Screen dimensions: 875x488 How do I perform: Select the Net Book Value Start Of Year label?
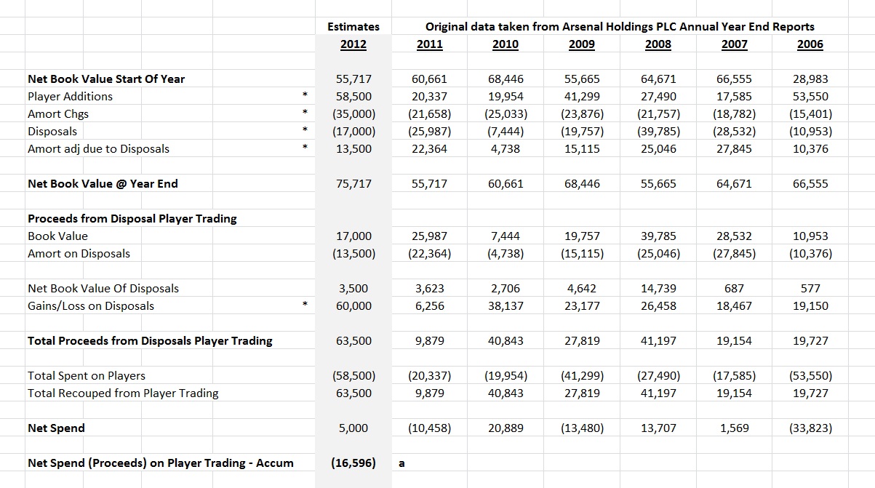coord(106,79)
